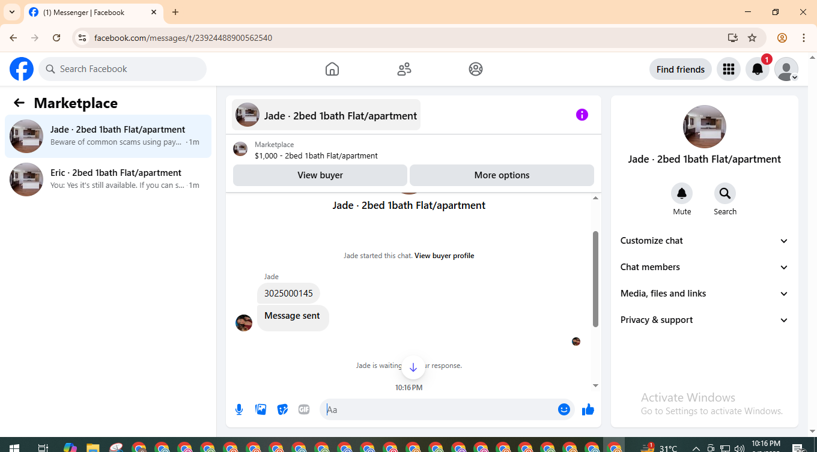This screenshot has height=452, width=817.
Task: Open the notifications bell
Action: tap(758, 69)
